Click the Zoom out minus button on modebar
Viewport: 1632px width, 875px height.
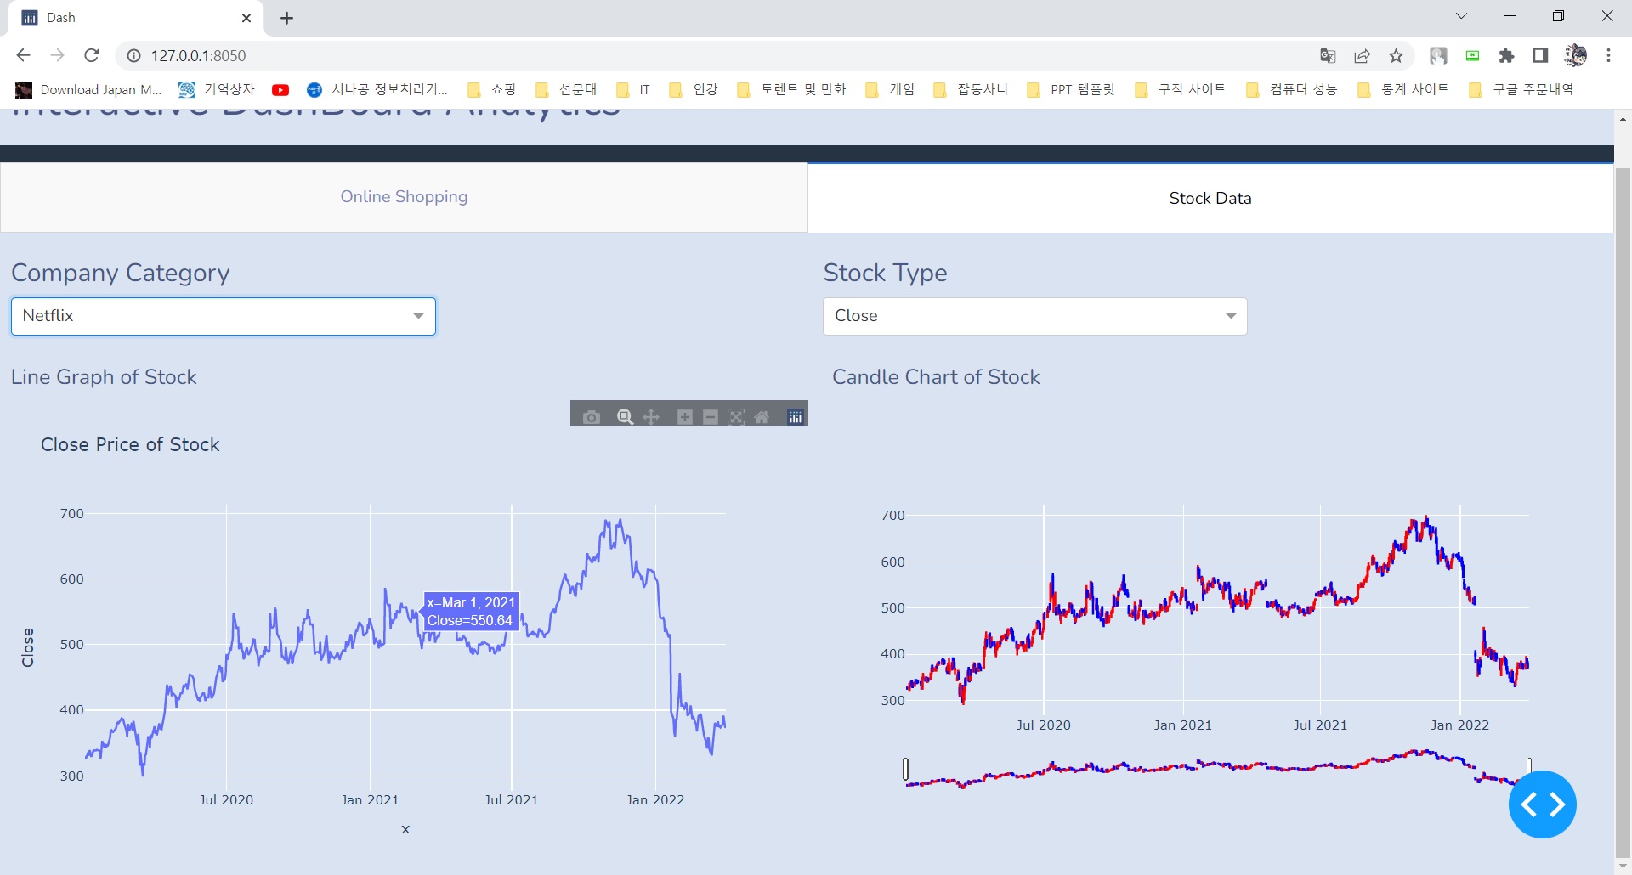point(711,417)
